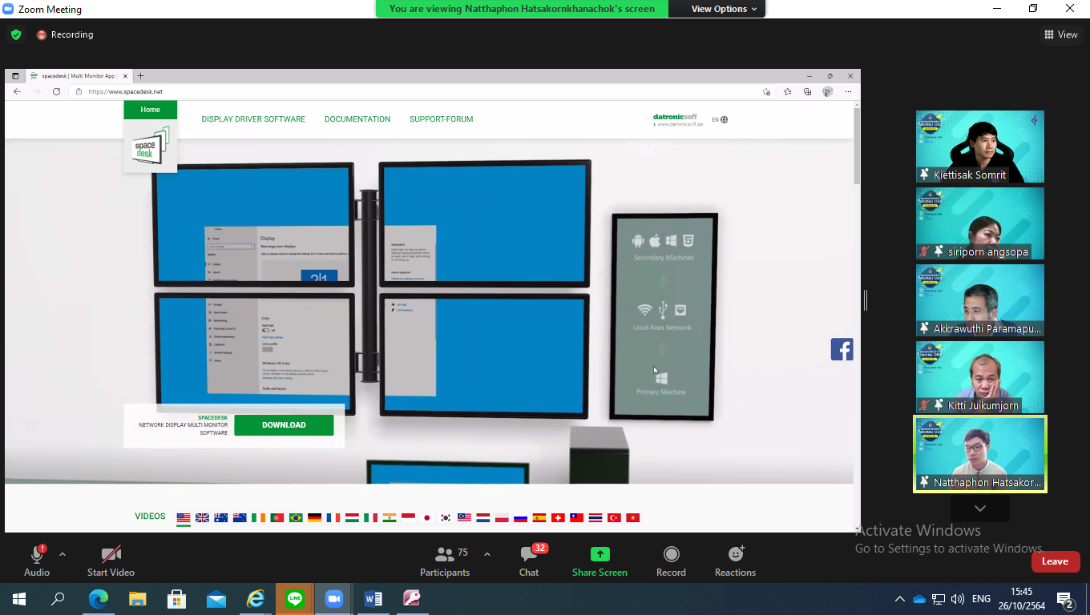This screenshot has width=1090, height=615.
Task: Open Microsoft Edge from the taskbar
Action: [x=98, y=598]
